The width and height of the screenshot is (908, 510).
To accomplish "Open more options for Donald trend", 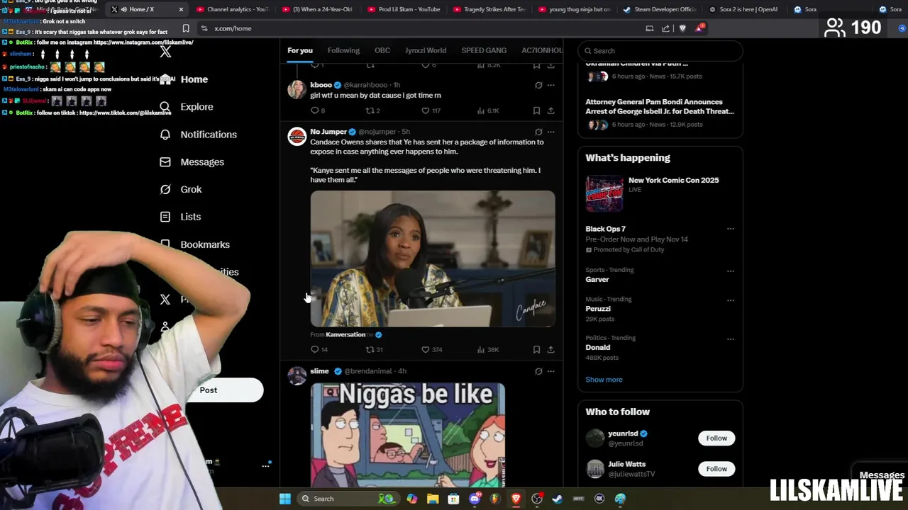I will (x=730, y=339).
